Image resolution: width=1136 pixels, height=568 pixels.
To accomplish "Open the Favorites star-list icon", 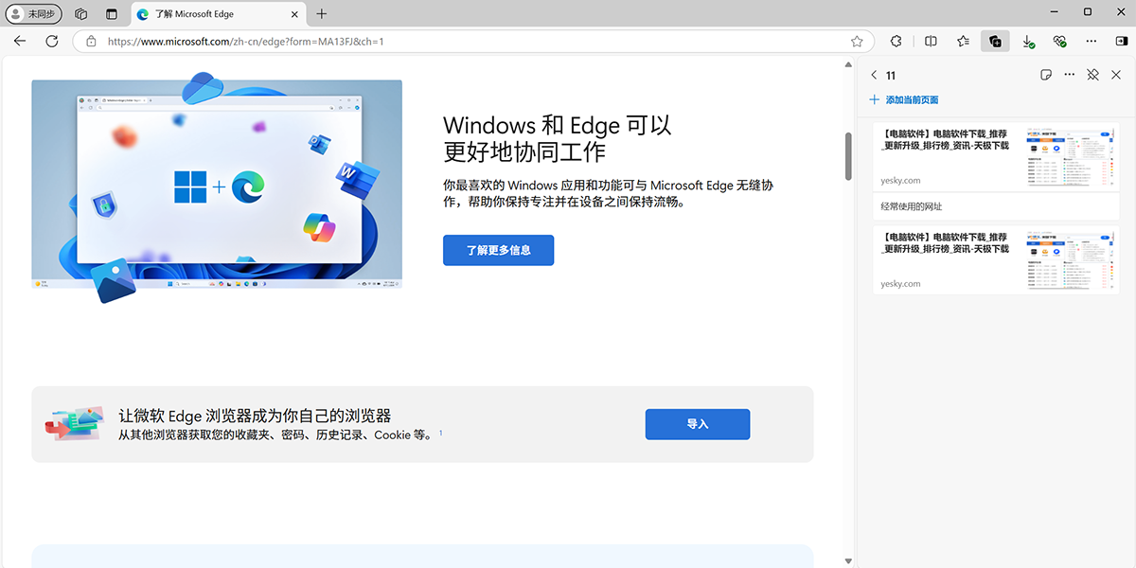I will coord(963,41).
